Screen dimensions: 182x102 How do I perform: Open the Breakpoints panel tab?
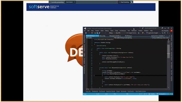coord(95,91)
